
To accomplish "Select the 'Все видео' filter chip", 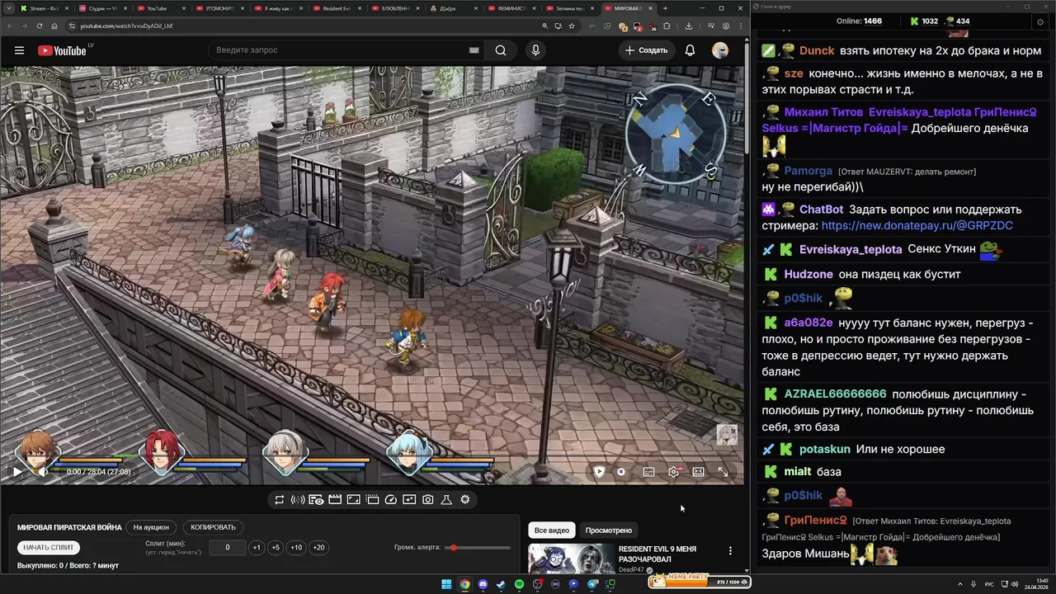I will click(552, 530).
